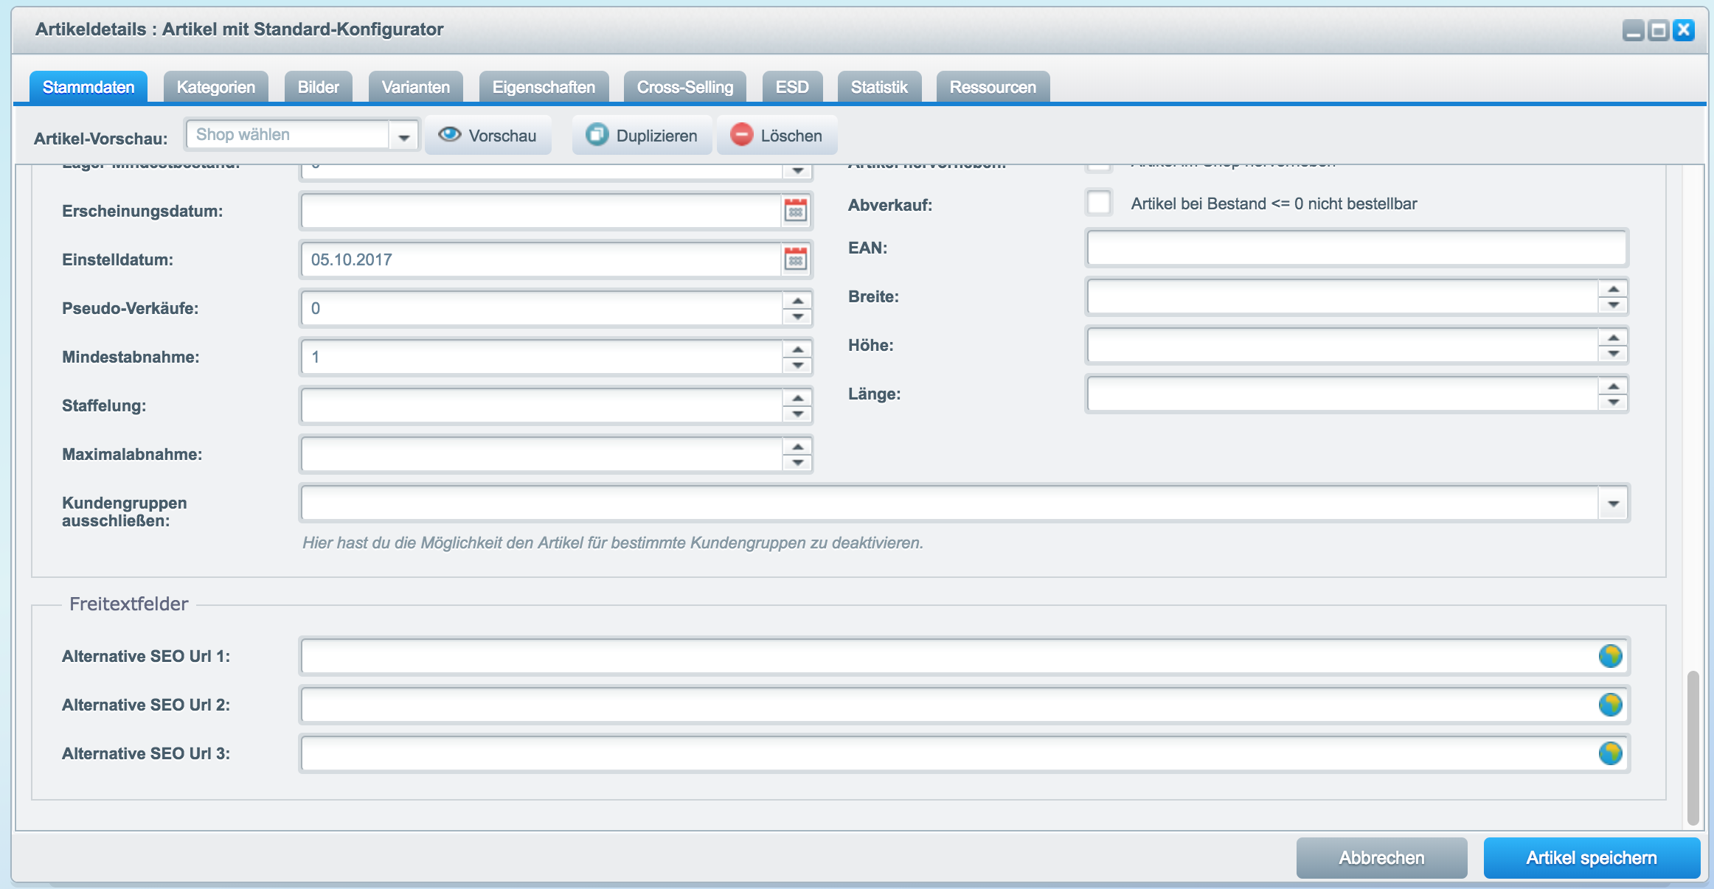Minimize the Artikeldetails window
Image resolution: width=1714 pixels, height=889 pixels.
1634,30
